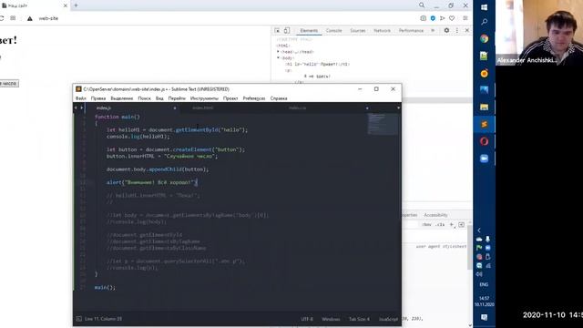Viewport: 583px width, 328px height.
Task: Click 'Line 11, Column 33' status text
Action: coord(103,319)
